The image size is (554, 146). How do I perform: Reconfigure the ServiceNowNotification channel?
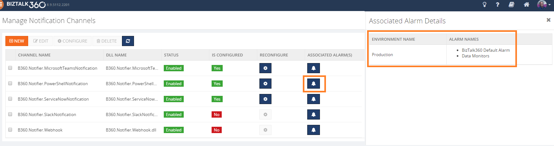[265, 99]
